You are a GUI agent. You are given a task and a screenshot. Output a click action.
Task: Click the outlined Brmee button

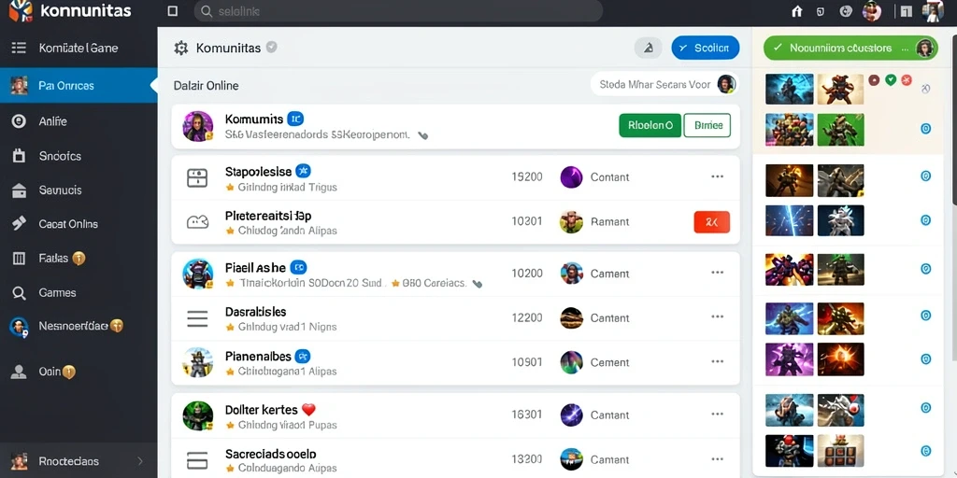(x=707, y=125)
